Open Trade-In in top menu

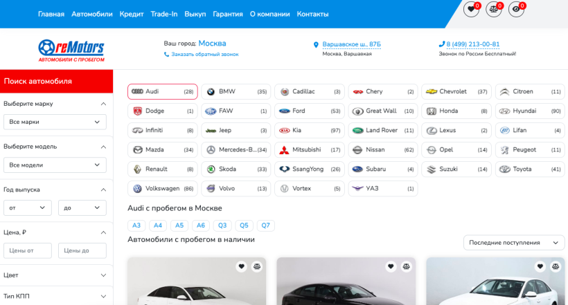click(164, 14)
